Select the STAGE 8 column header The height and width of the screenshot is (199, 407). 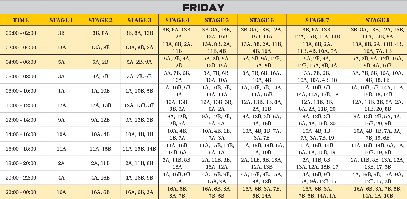pos(377,20)
